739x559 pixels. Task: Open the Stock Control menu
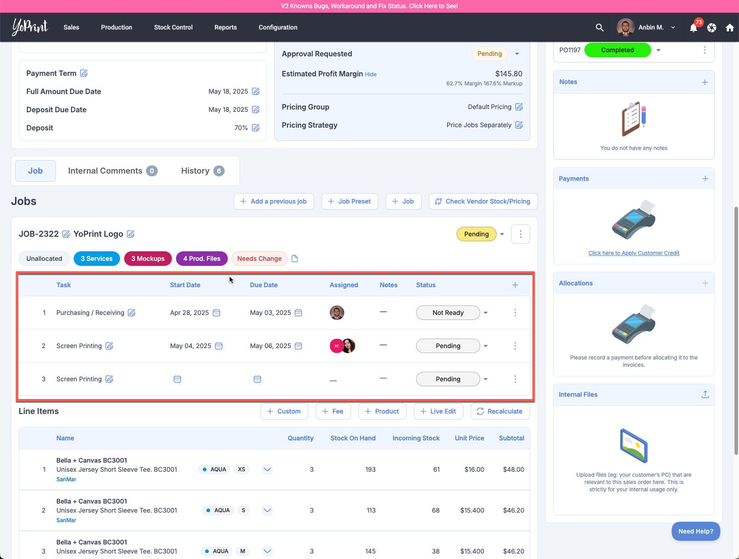[x=173, y=28]
